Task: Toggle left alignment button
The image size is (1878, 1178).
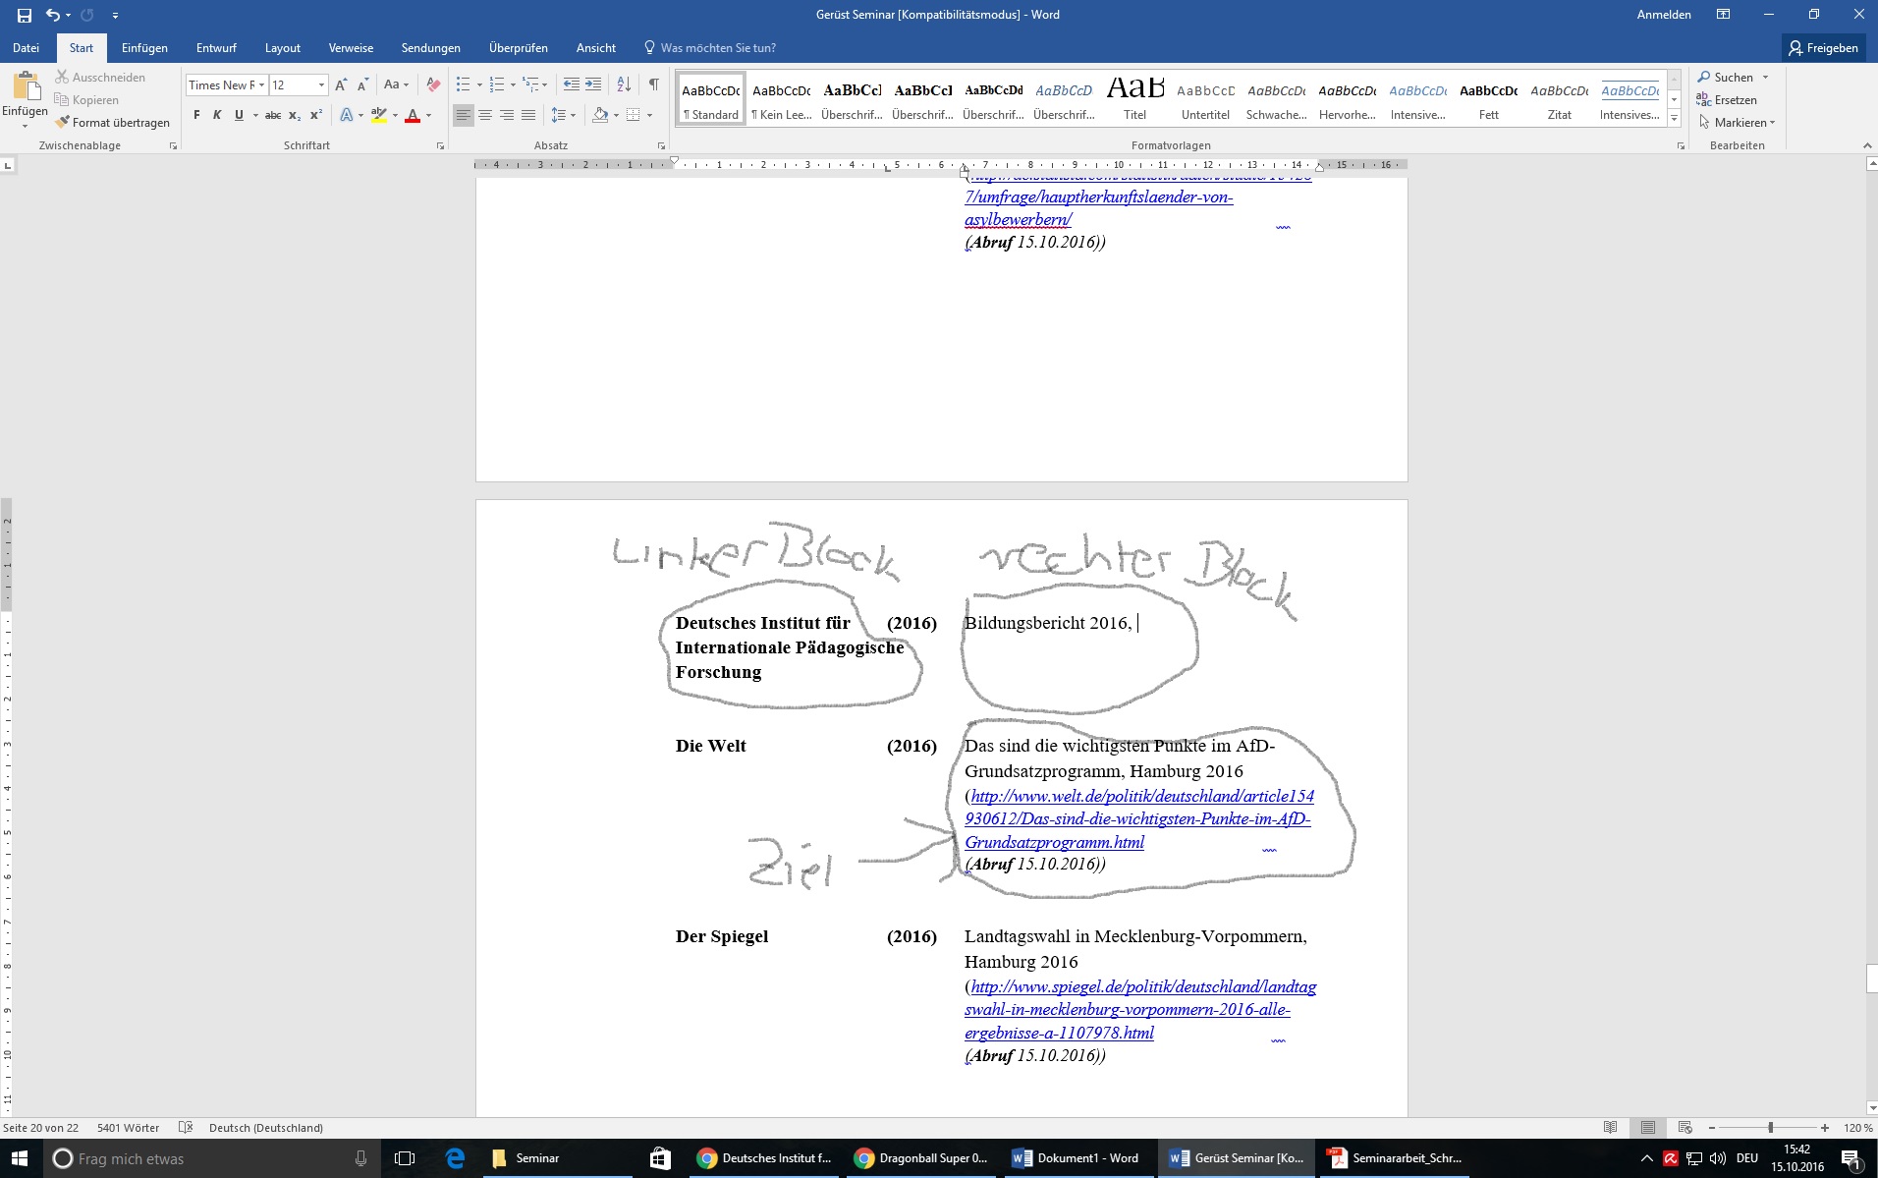Action: 464,115
